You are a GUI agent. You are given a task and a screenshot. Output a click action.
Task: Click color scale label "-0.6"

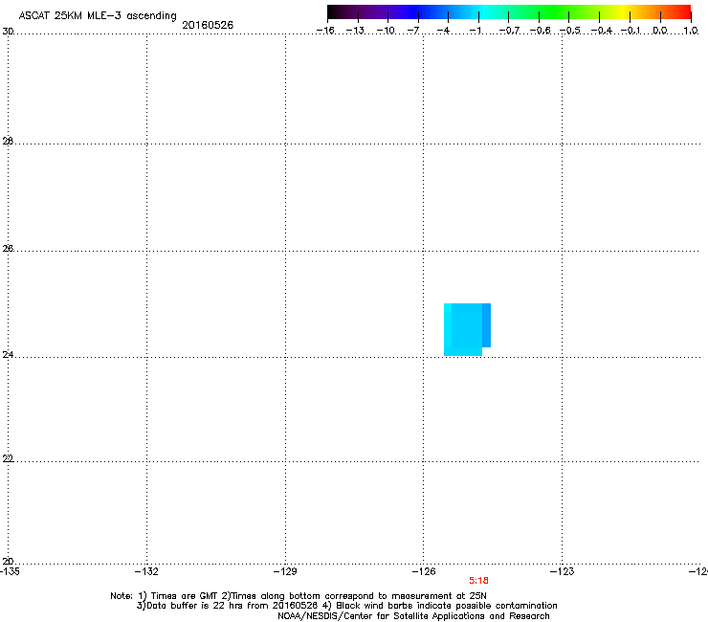pyautogui.click(x=540, y=31)
